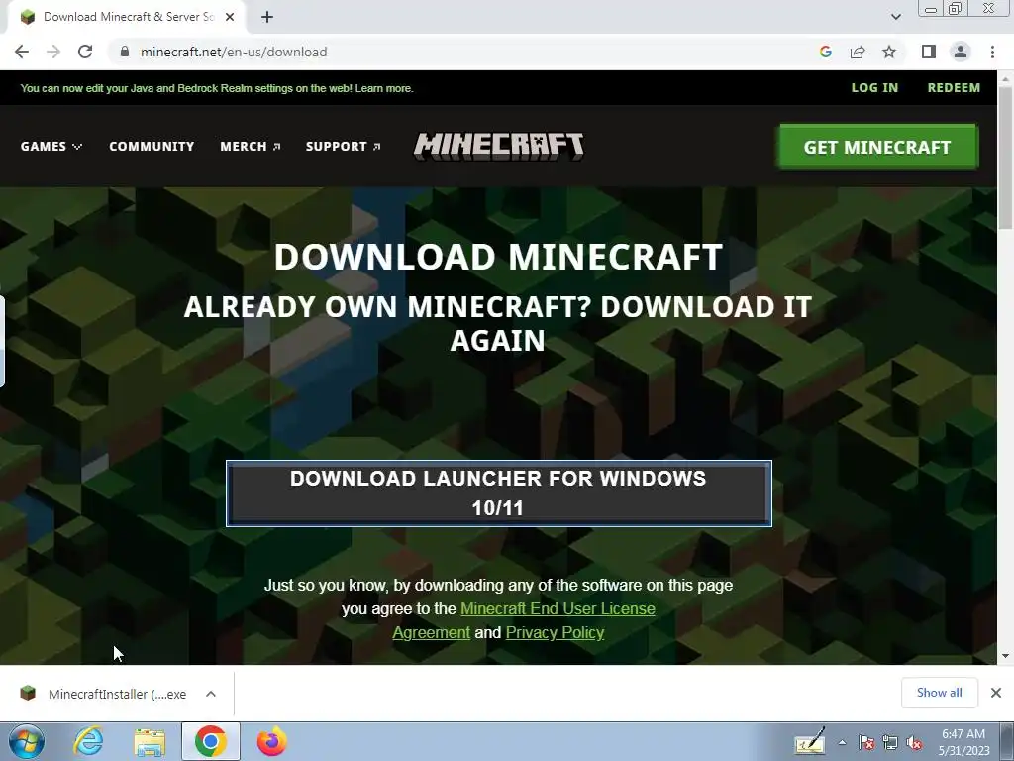1014x761 pixels.
Task: Click the scrollbar up arrow
Action: tap(1005, 77)
